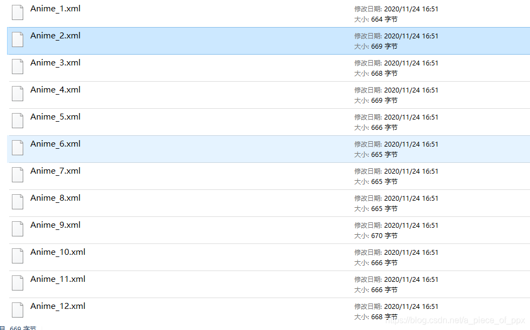Select the file name Anime_6.xml
This screenshot has height=330, width=530.
point(56,144)
